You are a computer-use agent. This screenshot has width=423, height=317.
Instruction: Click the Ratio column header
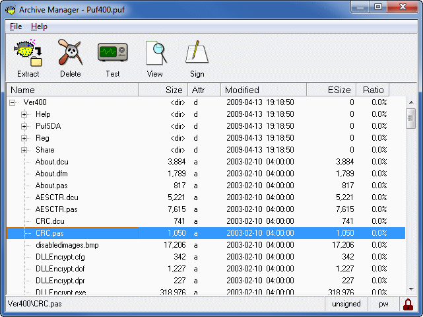point(373,90)
